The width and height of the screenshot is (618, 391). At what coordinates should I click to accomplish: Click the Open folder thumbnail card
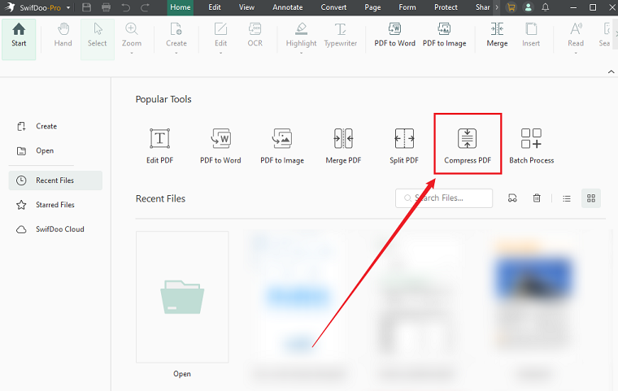[182, 298]
